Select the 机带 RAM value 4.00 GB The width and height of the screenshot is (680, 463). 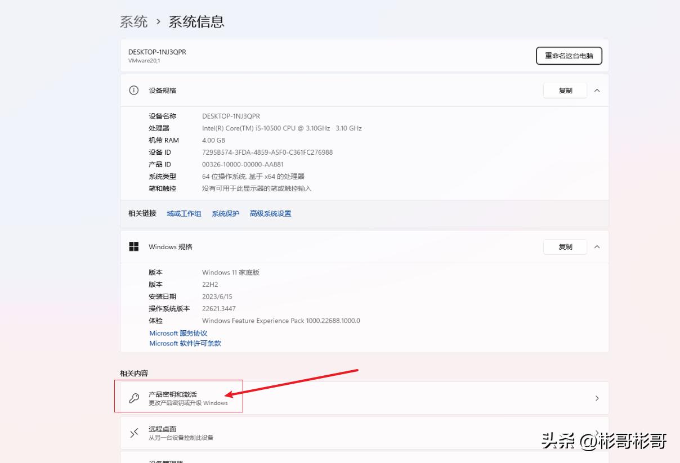pyautogui.click(x=213, y=140)
